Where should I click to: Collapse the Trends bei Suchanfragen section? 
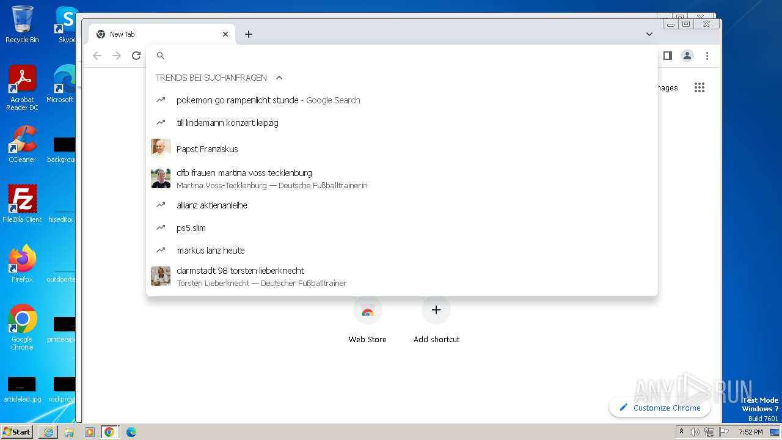tap(279, 78)
